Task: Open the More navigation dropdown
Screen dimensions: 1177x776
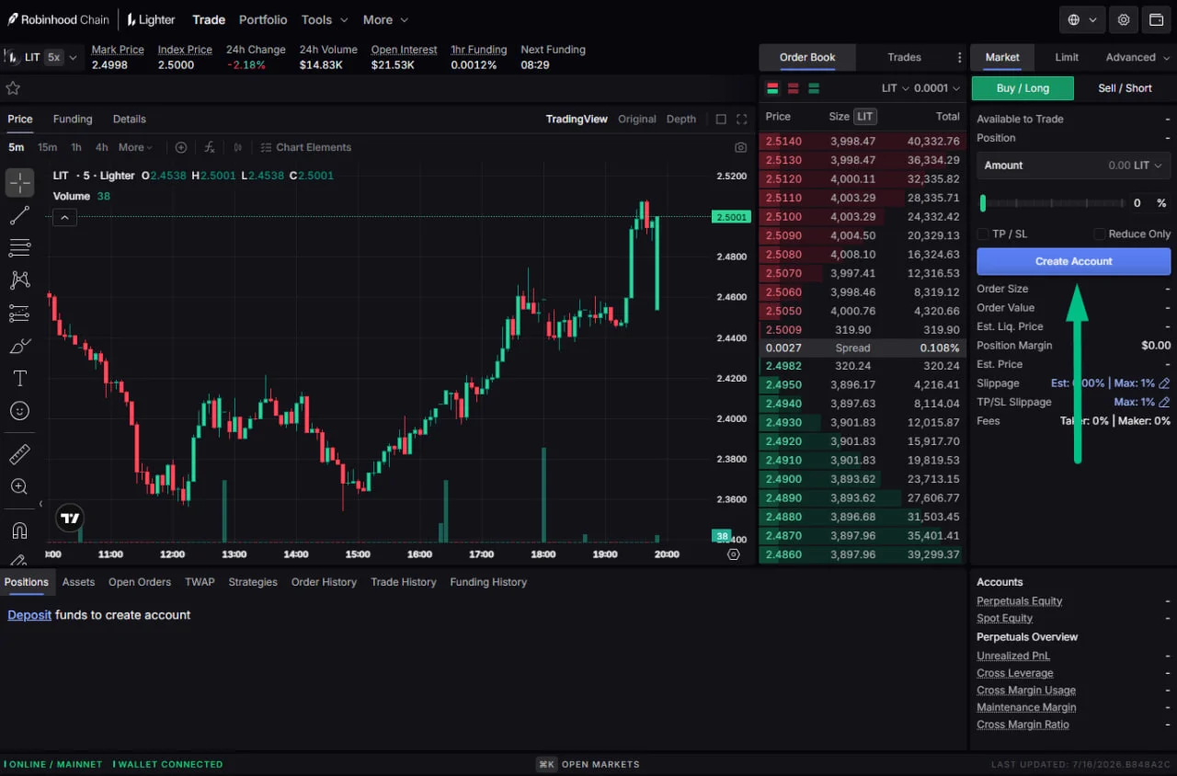Action: coord(385,19)
